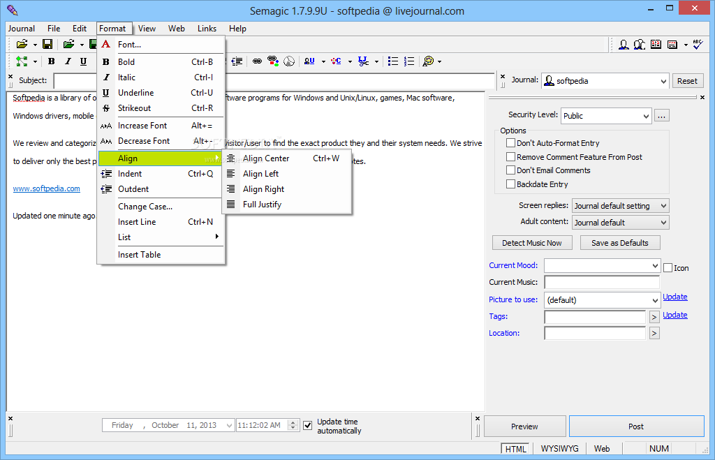Open the Journal menu
Viewport: 715px width, 460px height.
pos(22,28)
